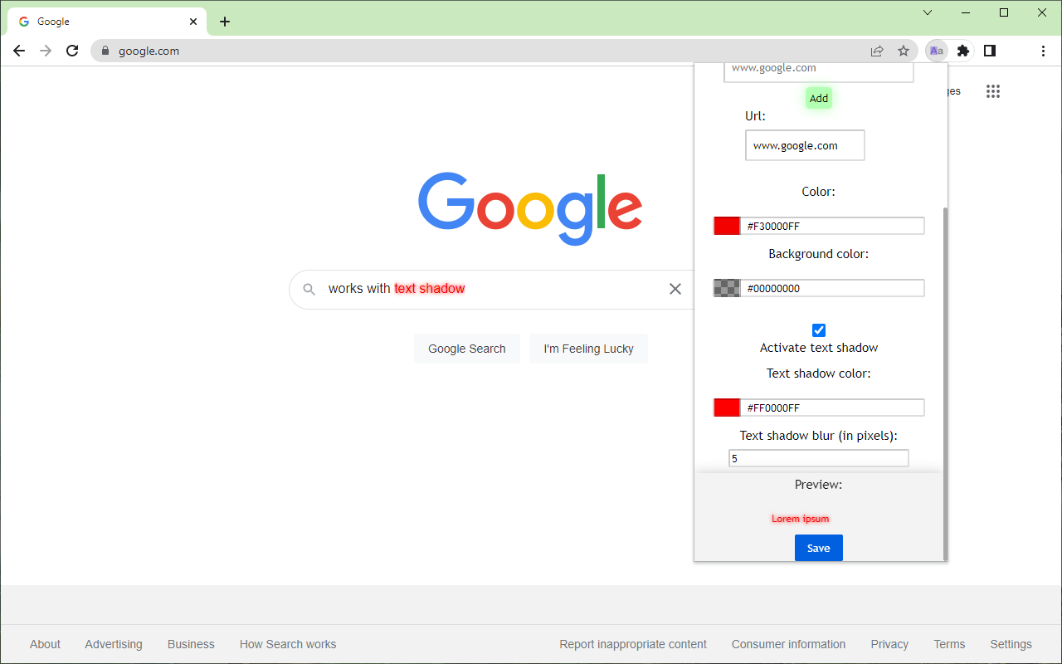Clear the search box with the X icon
The image size is (1062, 664).
(x=675, y=289)
